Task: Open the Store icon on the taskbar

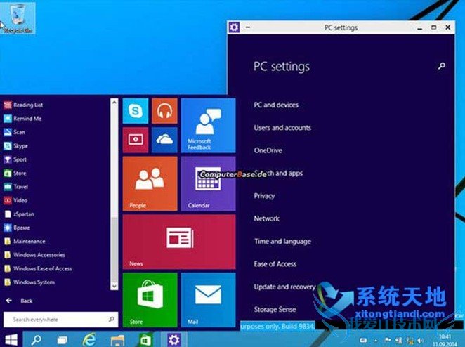Action: coord(145,340)
